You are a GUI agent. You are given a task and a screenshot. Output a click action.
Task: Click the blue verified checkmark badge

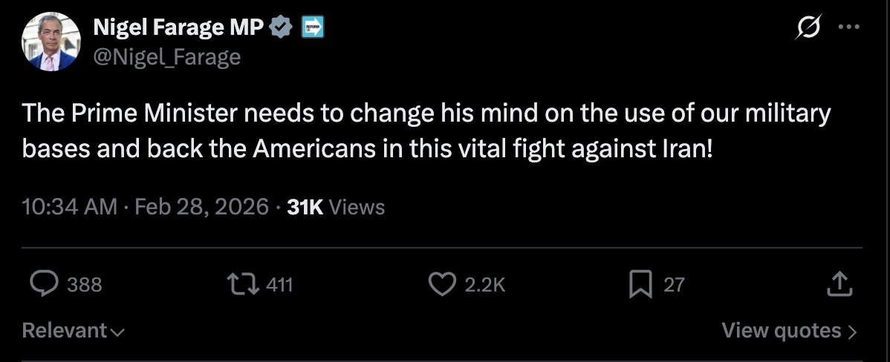tap(281, 28)
